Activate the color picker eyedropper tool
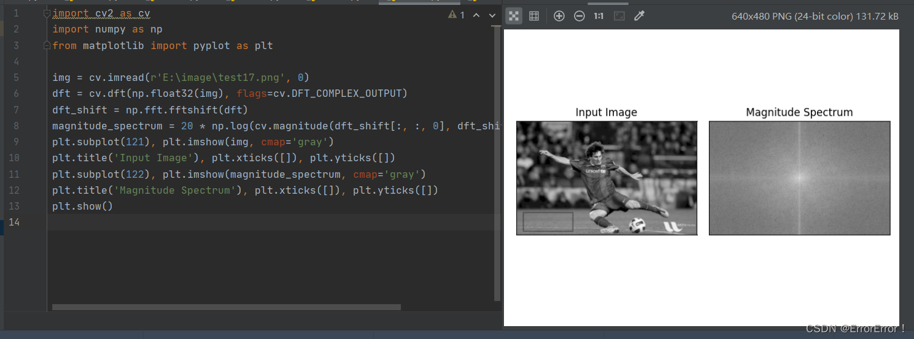This screenshot has height=339, width=914. click(x=639, y=16)
